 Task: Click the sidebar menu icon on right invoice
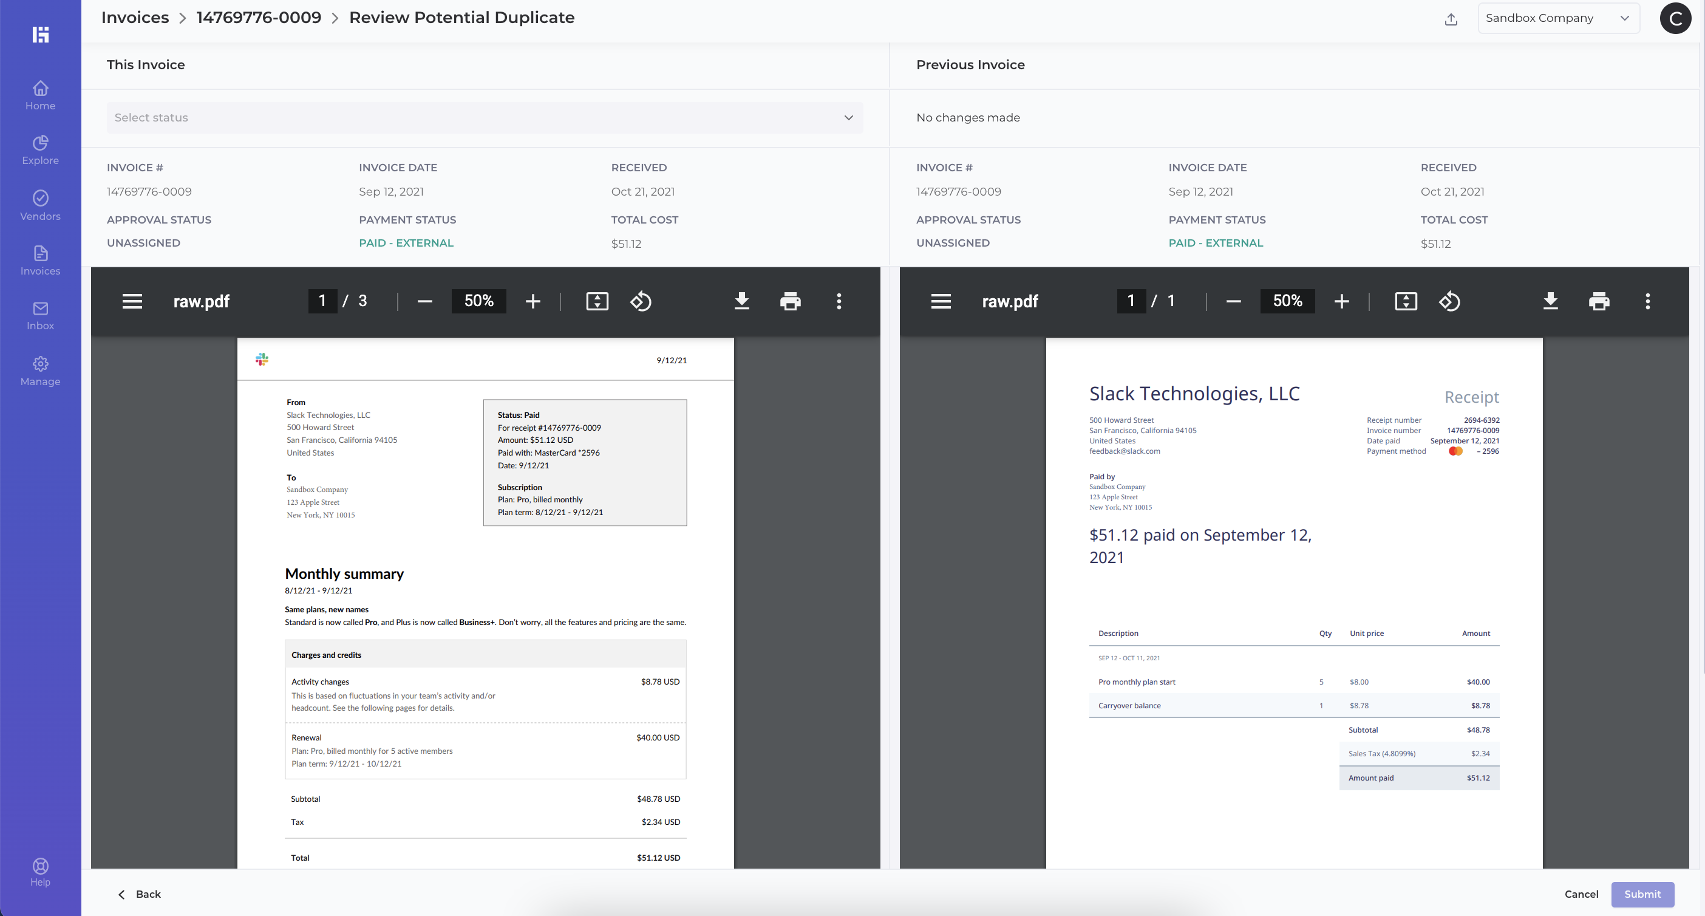pos(941,301)
